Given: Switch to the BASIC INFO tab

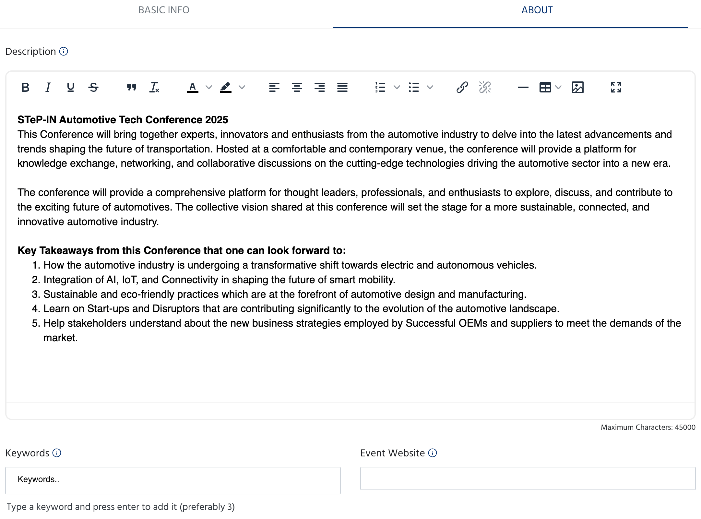Looking at the screenshot, I should point(164,10).
